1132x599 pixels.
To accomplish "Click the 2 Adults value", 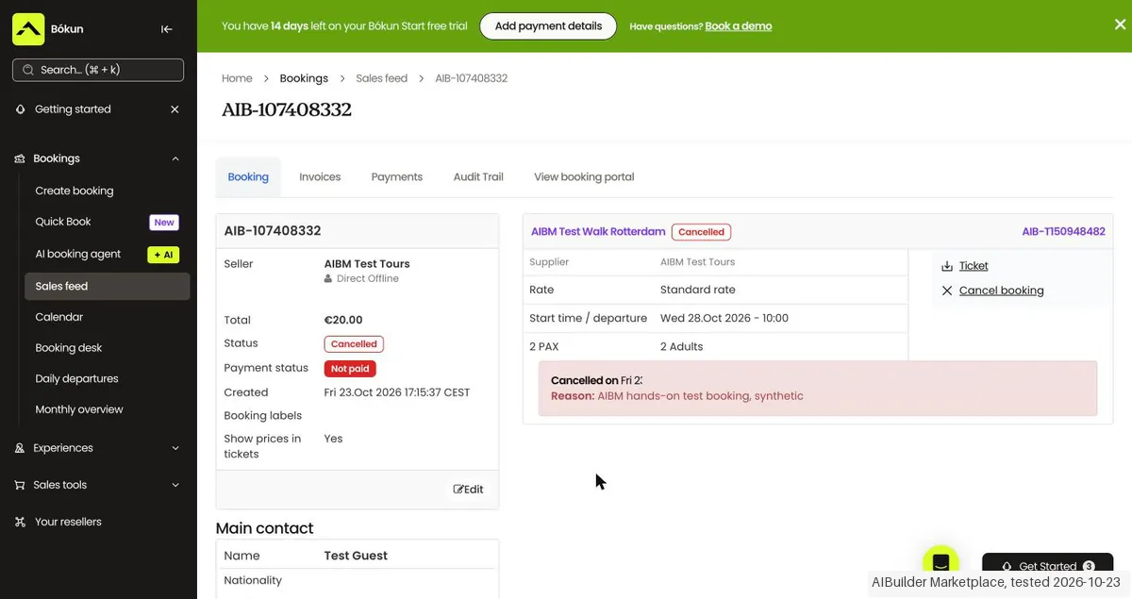I will coord(682,346).
